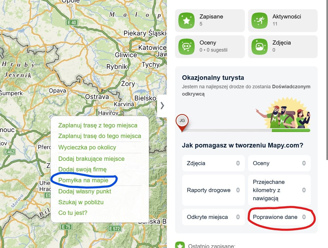The height and width of the screenshot is (248, 328).
Task: Open the Aktywności card with 11 items
Action: coord(283,21)
